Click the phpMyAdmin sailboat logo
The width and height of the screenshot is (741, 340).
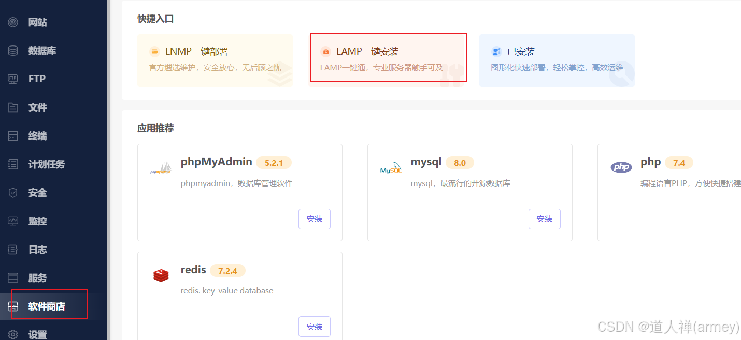[x=161, y=167]
